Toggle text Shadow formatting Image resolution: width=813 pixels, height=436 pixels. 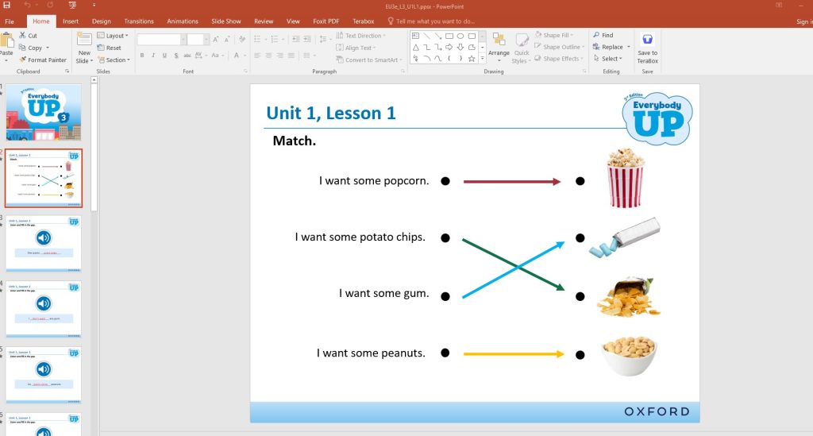pyautogui.click(x=176, y=56)
